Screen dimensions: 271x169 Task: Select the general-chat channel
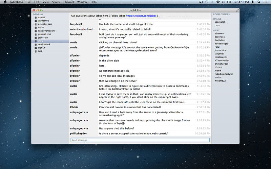45,34
